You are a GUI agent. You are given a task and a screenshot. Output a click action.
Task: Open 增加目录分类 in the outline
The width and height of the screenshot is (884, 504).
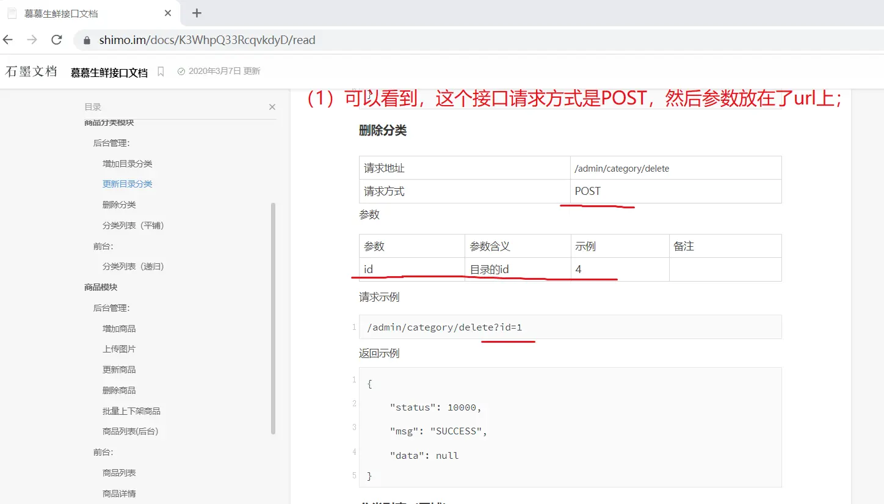(x=128, y=164)
